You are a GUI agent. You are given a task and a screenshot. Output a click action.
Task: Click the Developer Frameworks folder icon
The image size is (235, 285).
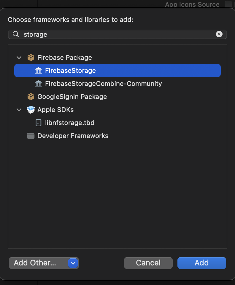pyautogui.click(x=31, y=136)
